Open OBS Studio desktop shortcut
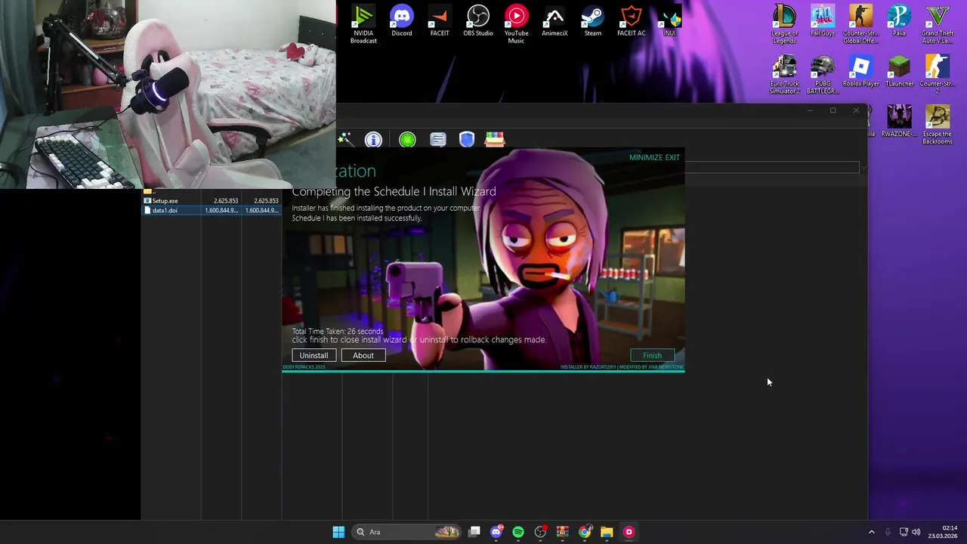The height and width of the screenshot is (544, 967). point(478,21)
